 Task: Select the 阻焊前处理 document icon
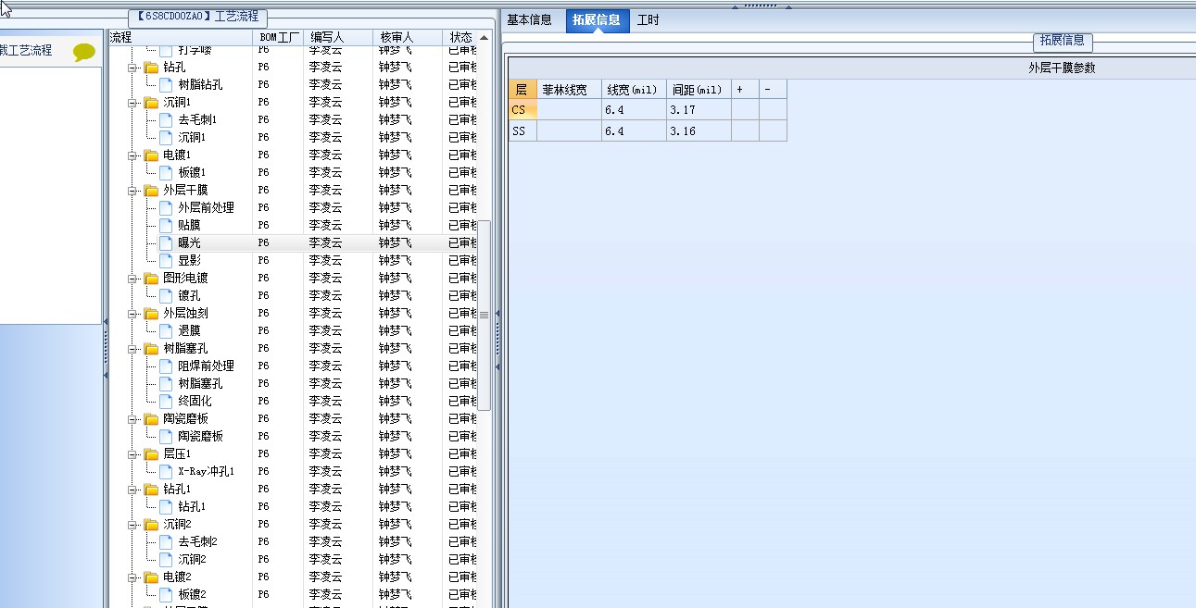click(x=166, y=366)
